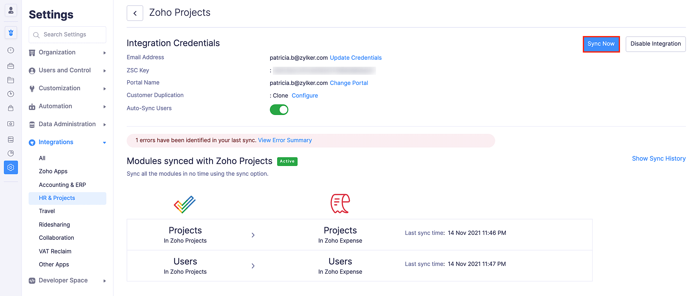
Task: Open the briefcase trips icon
Action: 11,66
